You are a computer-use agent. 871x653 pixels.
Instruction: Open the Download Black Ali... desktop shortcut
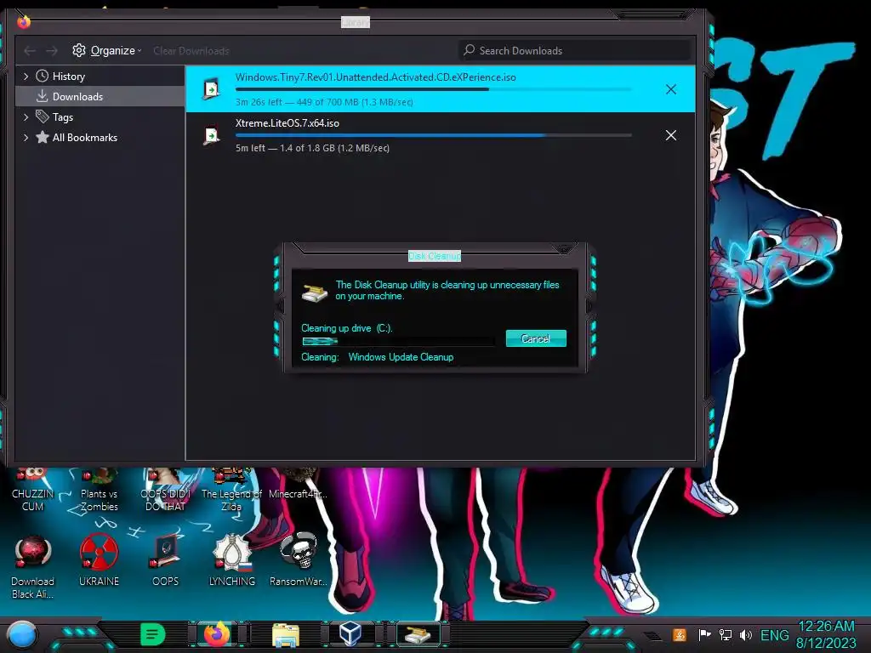pos(33,567)
